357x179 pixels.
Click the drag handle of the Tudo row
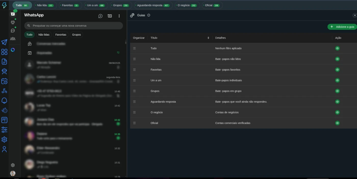[134, 48]
